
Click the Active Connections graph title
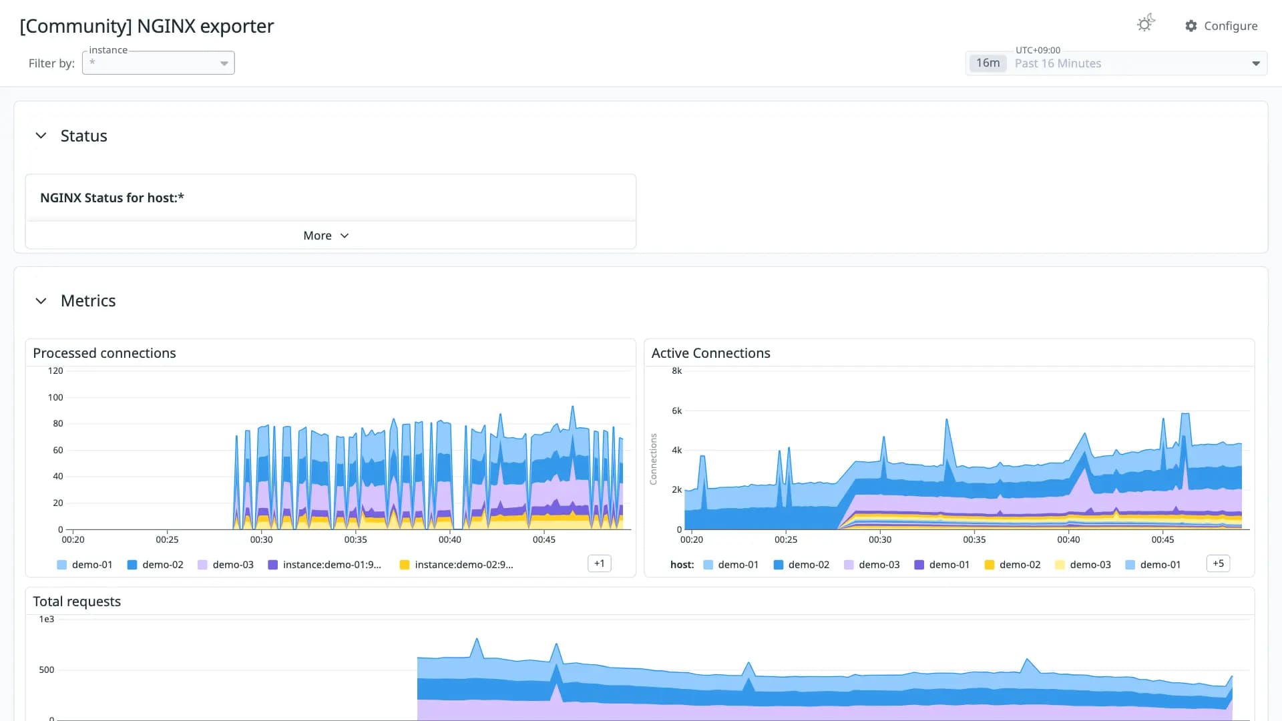(x=710, y=353)
